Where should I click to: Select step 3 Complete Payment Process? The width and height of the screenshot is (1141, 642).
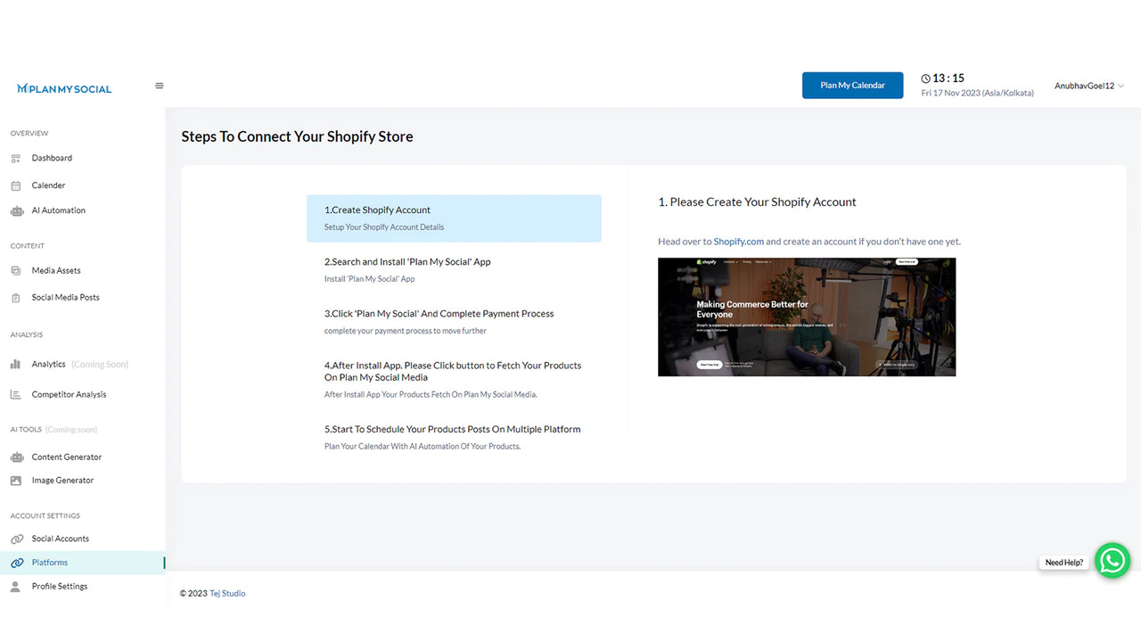click(x=454, y=322)
